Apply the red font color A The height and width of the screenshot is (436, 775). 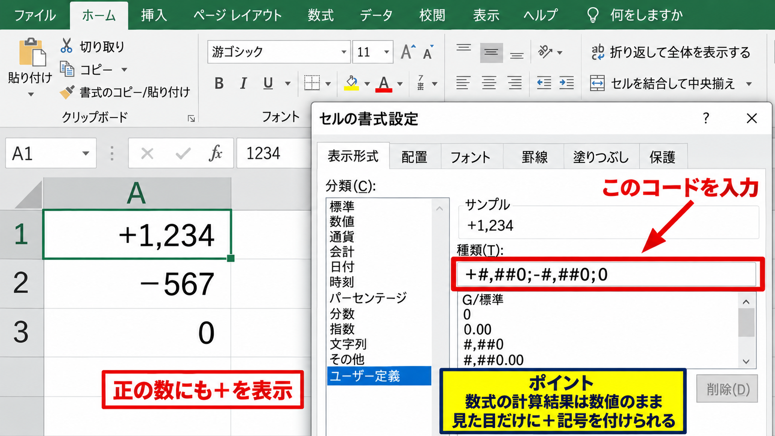[384, 84]
